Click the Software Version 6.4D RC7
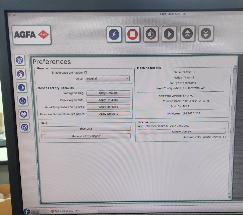 [189, 96]
